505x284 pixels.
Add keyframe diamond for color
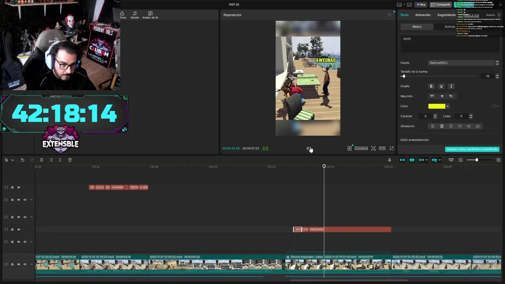click(x=495, y=106)
